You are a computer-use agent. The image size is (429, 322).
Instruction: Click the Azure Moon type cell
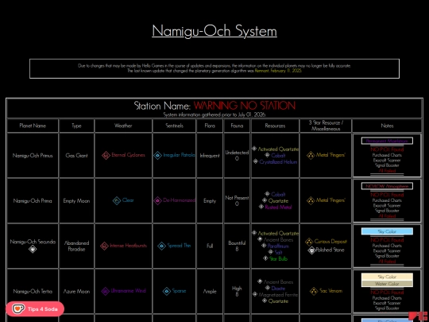coord(76,291)
